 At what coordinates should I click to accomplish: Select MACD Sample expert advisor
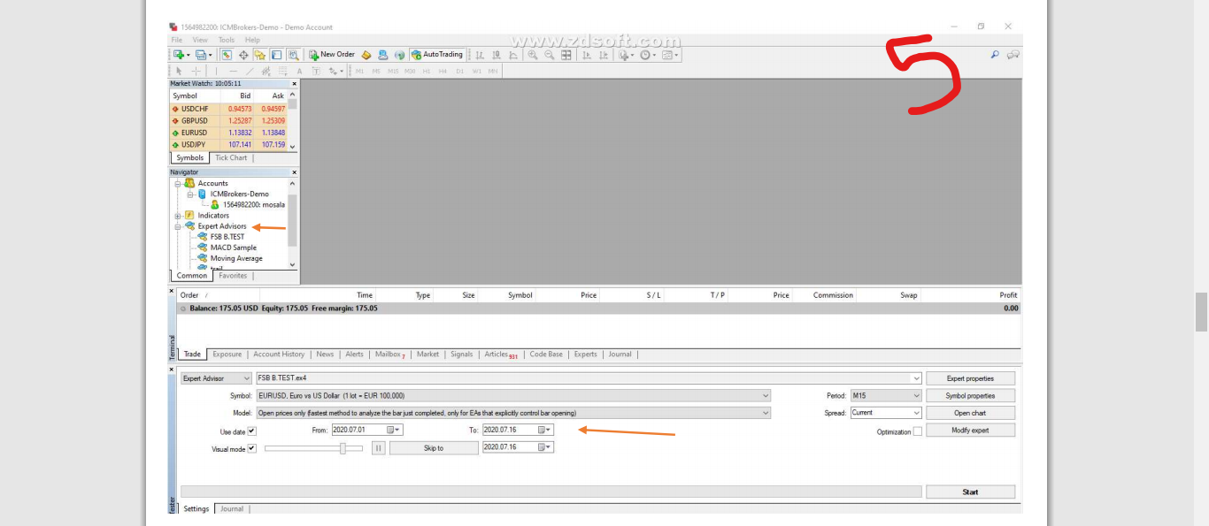coord(233,248)
